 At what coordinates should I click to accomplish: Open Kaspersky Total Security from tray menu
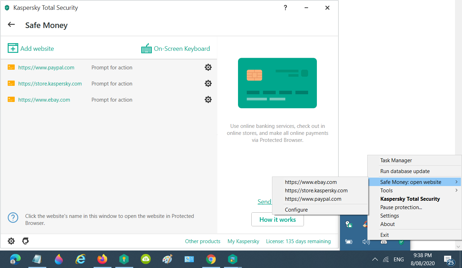click(410, 199)
